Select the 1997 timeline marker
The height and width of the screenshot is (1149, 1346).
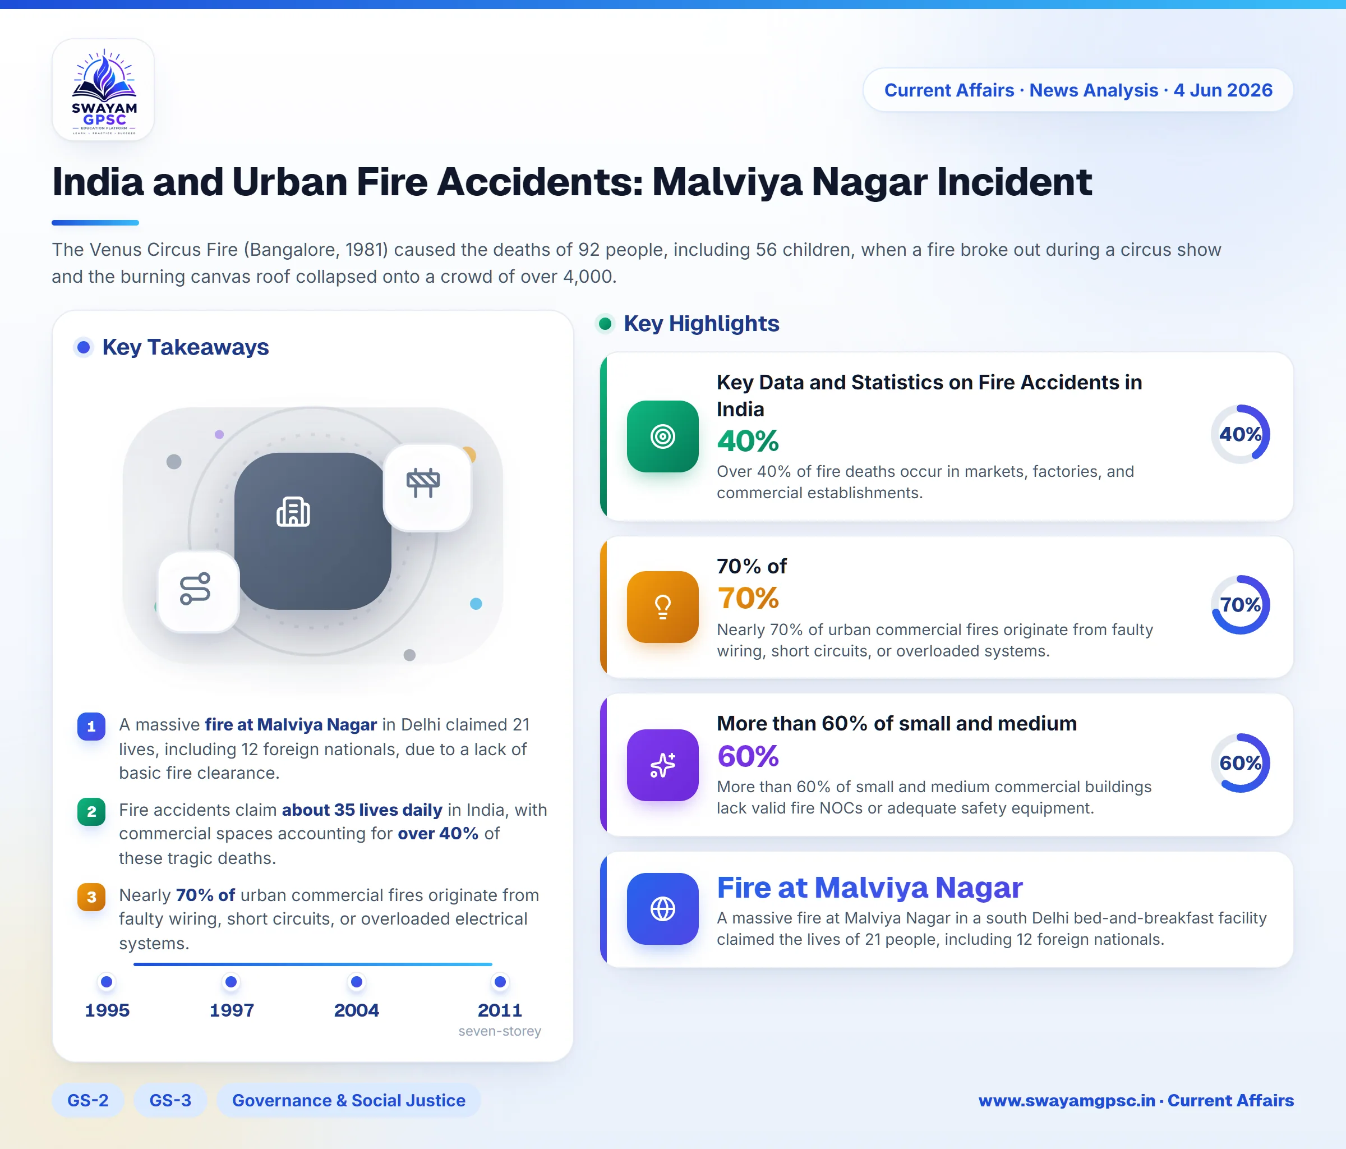231,981
